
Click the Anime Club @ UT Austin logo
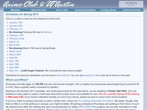pyautogui.click(x=39, y=4)
